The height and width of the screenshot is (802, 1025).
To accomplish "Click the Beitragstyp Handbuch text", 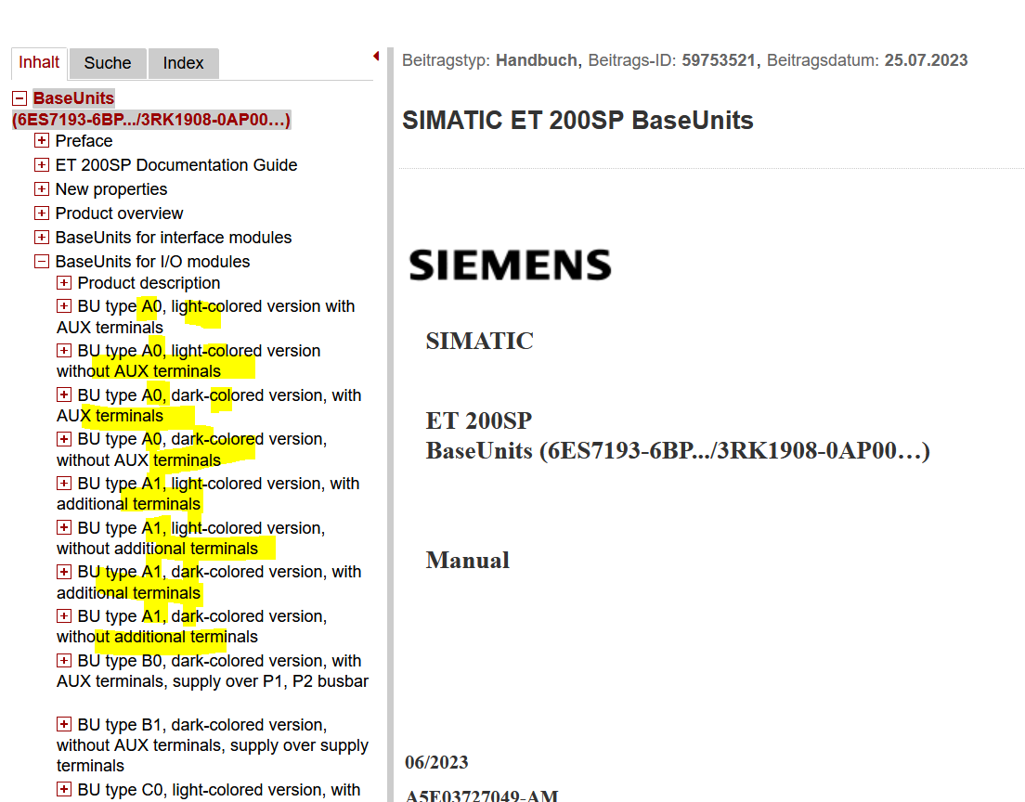I will click(491, 60).
